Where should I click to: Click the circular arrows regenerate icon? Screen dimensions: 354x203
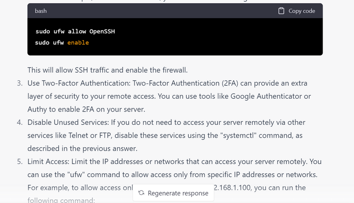[x=141, y=193]
